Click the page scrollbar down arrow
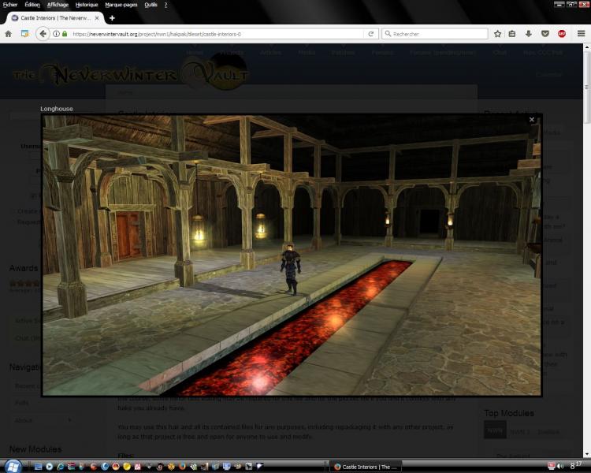The height and width of the screenshot is (473, 591). pyautogui.click(x=587, y=455)
